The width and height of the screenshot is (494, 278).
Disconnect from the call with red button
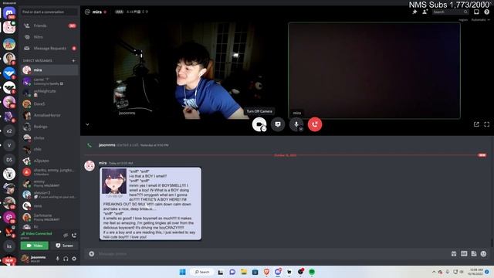[315, 124]
